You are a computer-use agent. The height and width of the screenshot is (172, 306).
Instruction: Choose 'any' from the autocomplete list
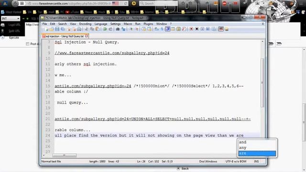(257, 148)
